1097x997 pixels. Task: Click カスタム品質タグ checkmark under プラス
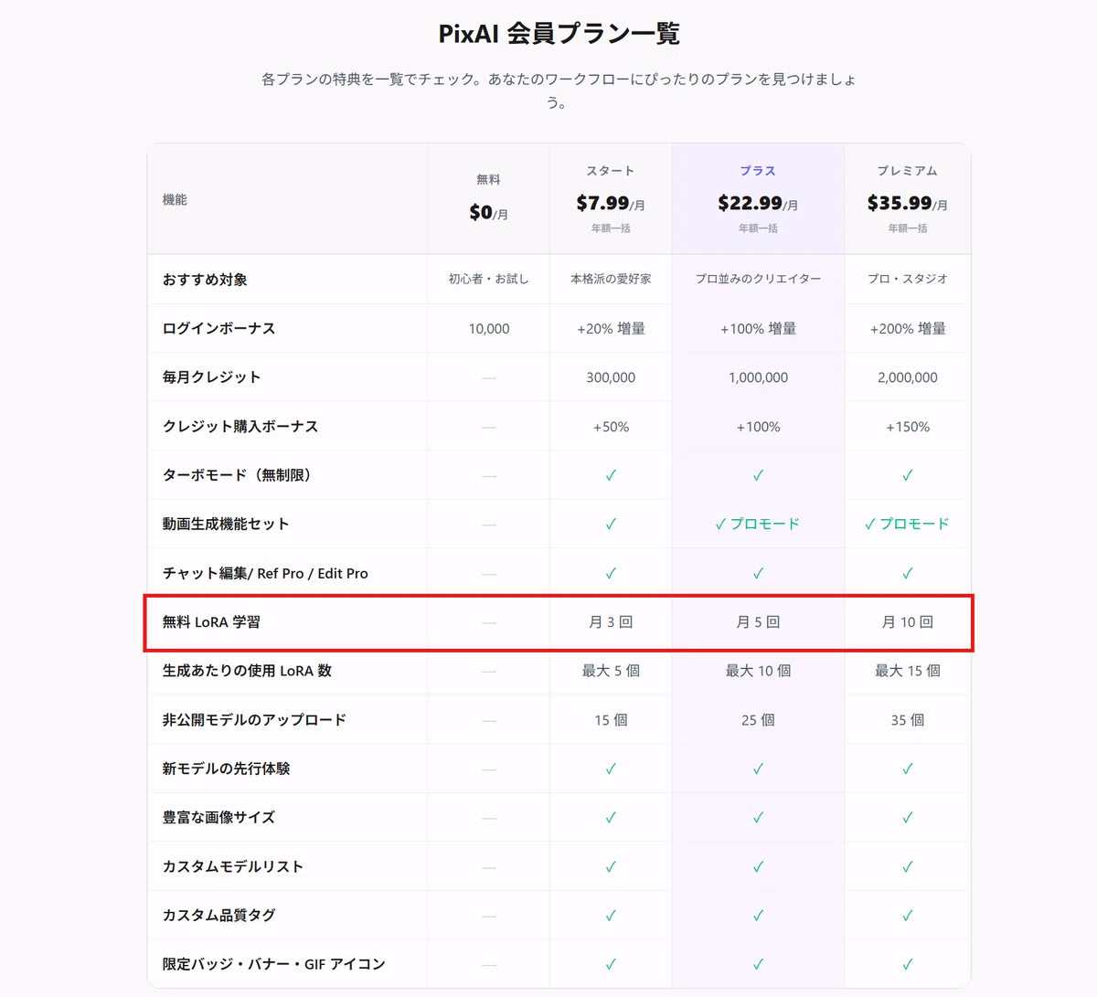(x=758, y=916)
